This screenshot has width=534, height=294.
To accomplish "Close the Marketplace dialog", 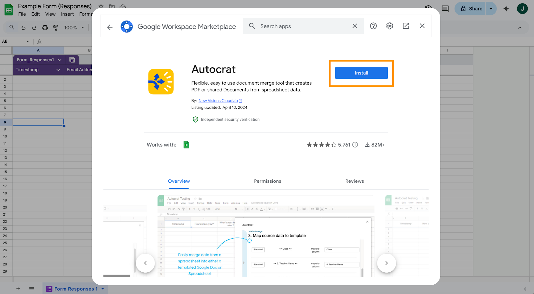I will pos(422,26).
